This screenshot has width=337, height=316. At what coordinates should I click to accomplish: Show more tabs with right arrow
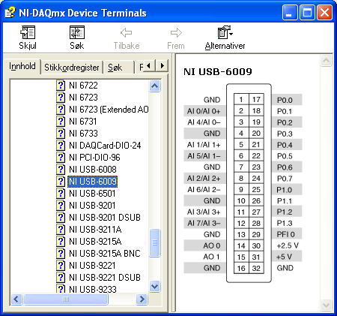coord(163,66)
